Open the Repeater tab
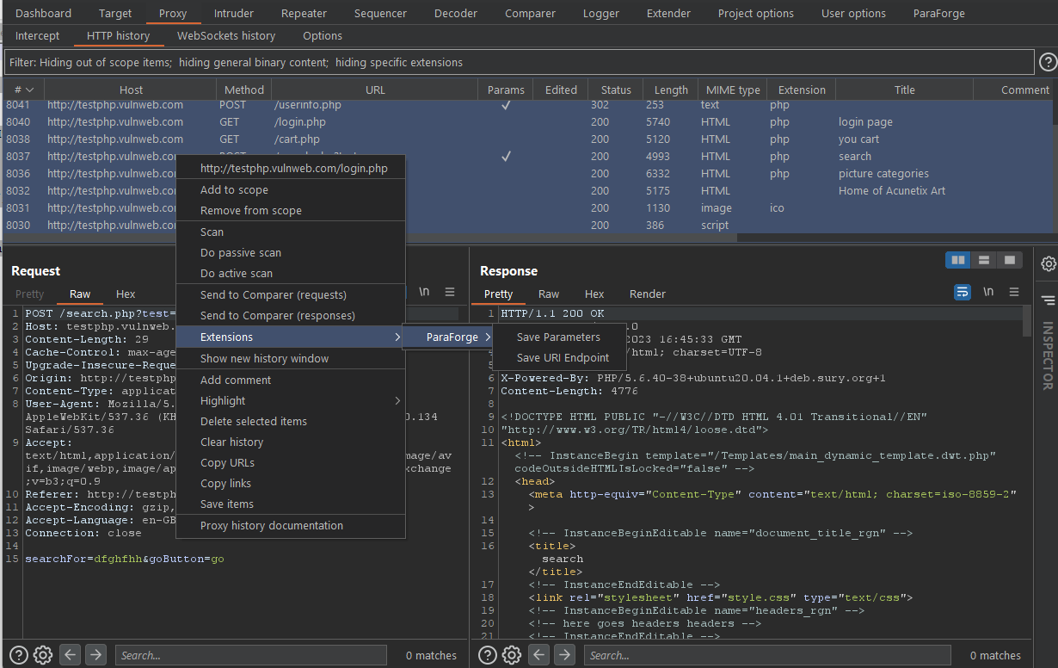Screen dimensions: 1058x668 coord(303,13)
